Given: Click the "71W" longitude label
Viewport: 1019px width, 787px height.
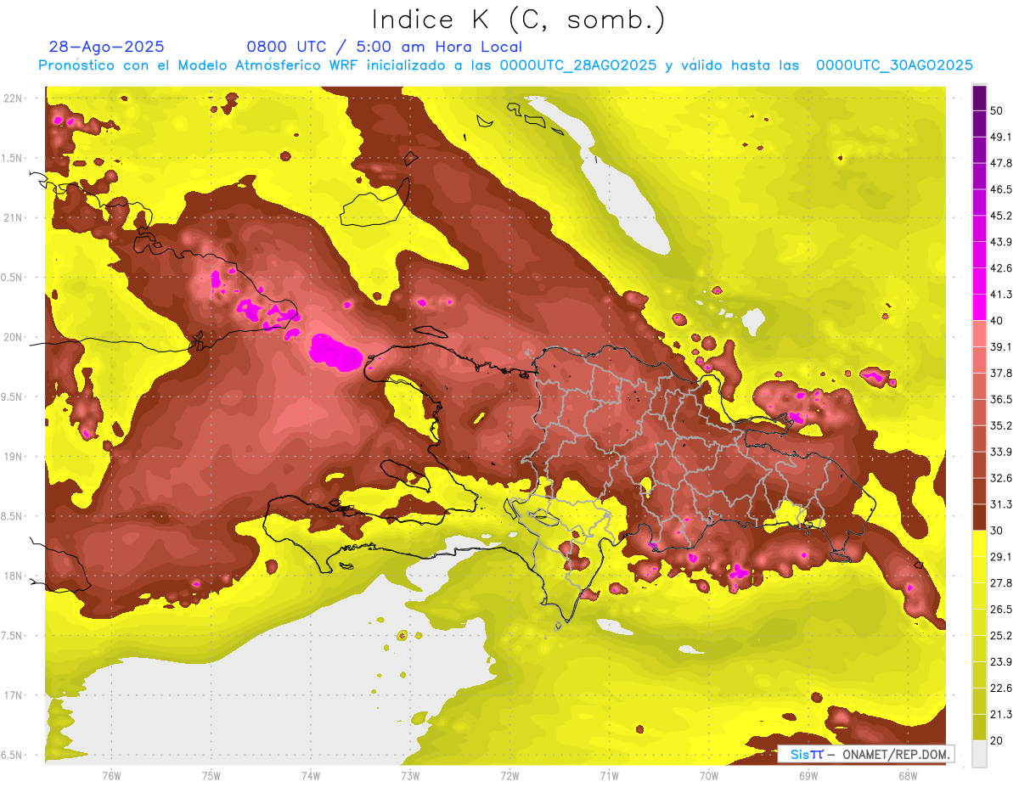Looking at the screenshot, I should click(609, 775).
